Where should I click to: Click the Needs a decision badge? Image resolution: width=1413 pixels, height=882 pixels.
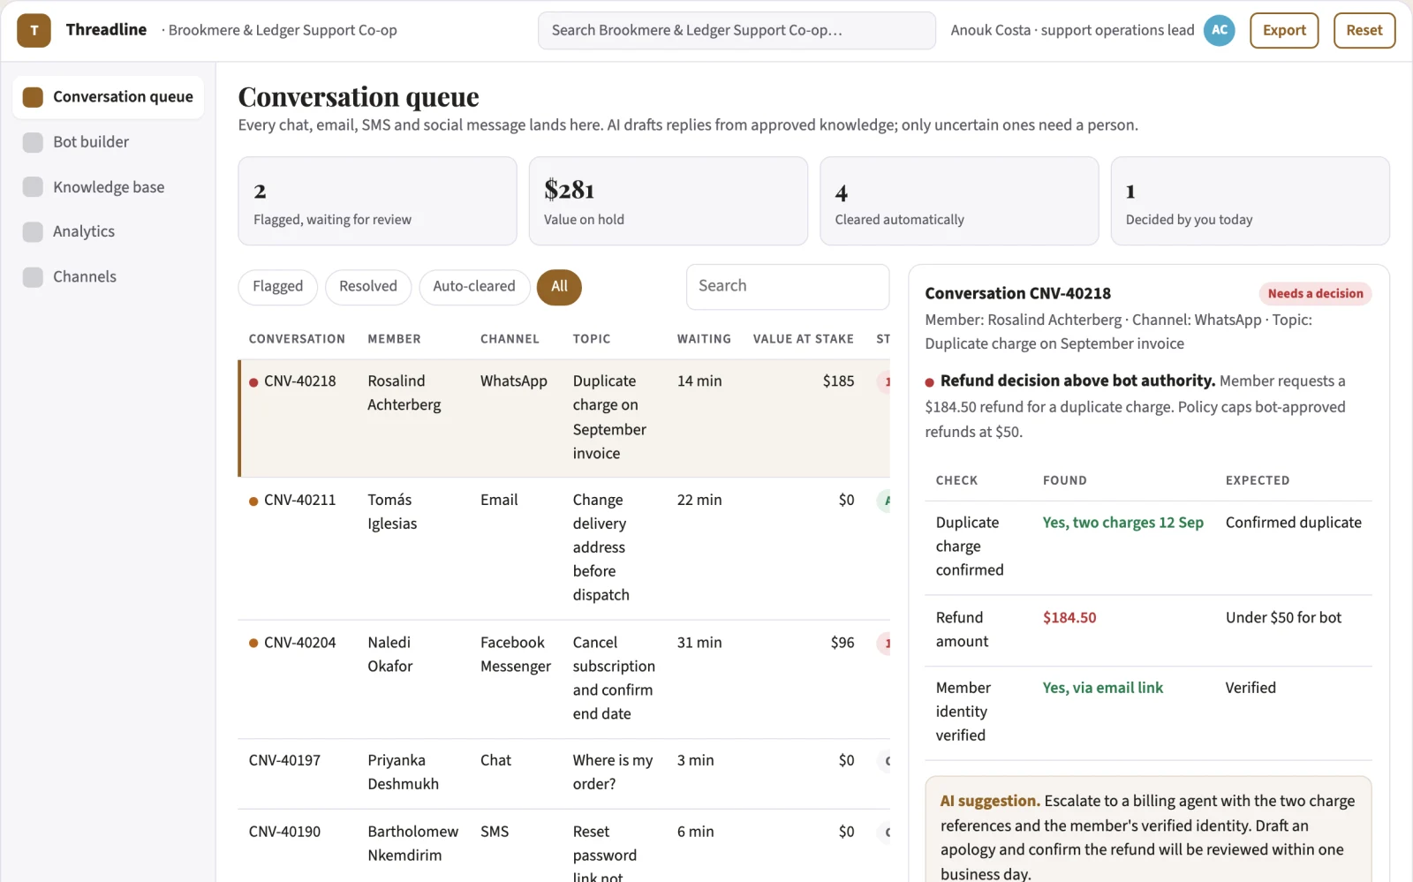(1315, 294)
